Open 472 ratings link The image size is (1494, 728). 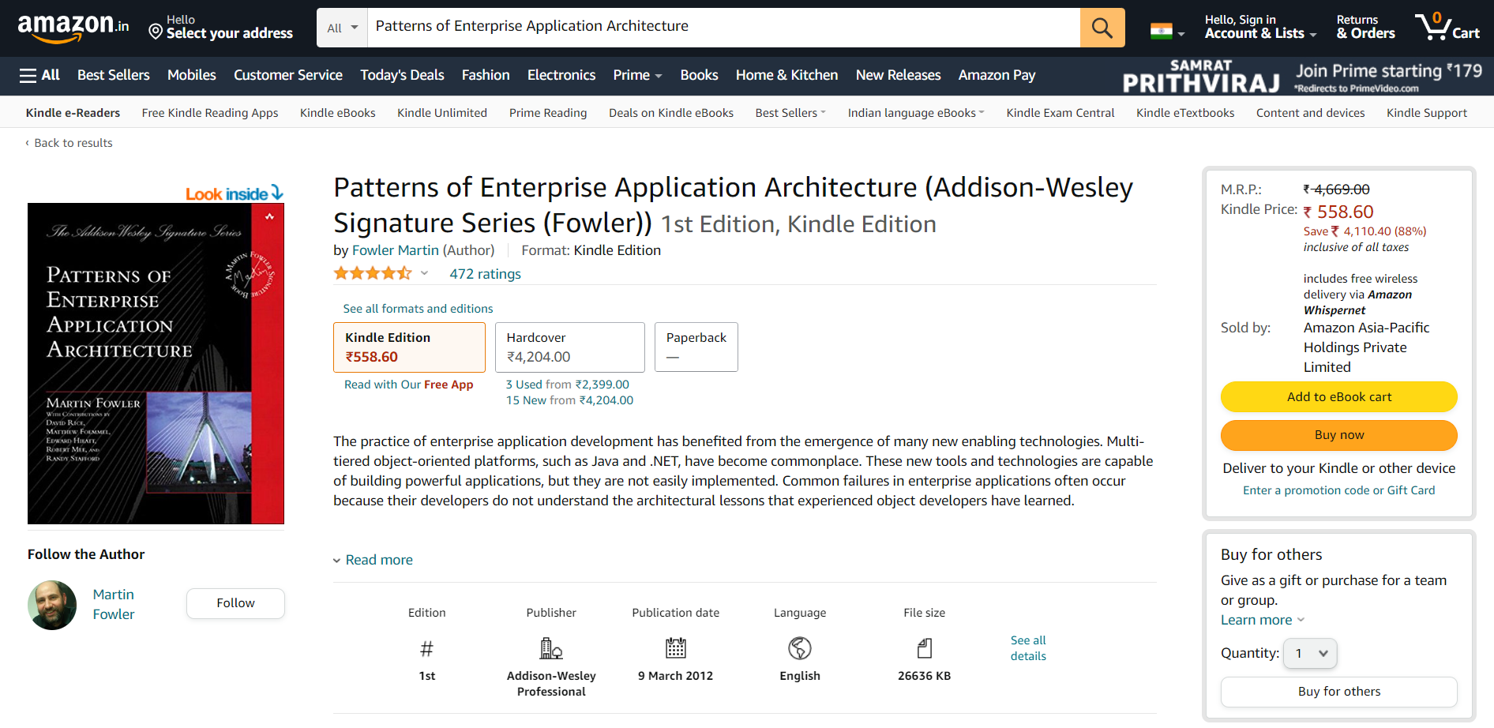[486, 274]
